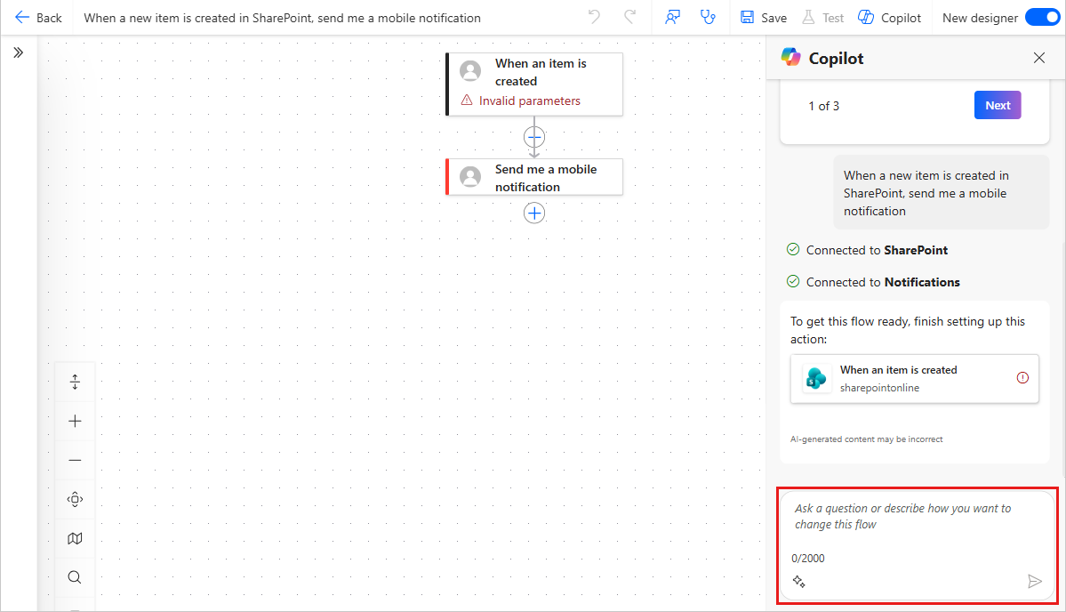
Task: Select 'Send me a mobile notification' action card
Action: (x=534, y=177)
